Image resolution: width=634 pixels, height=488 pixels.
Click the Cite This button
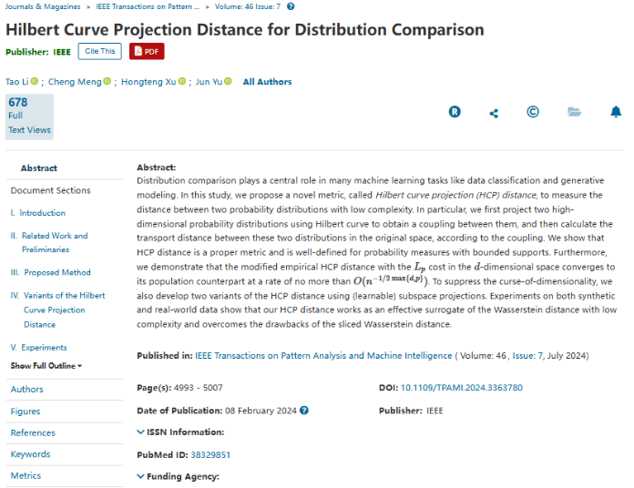tap(100, 51)
